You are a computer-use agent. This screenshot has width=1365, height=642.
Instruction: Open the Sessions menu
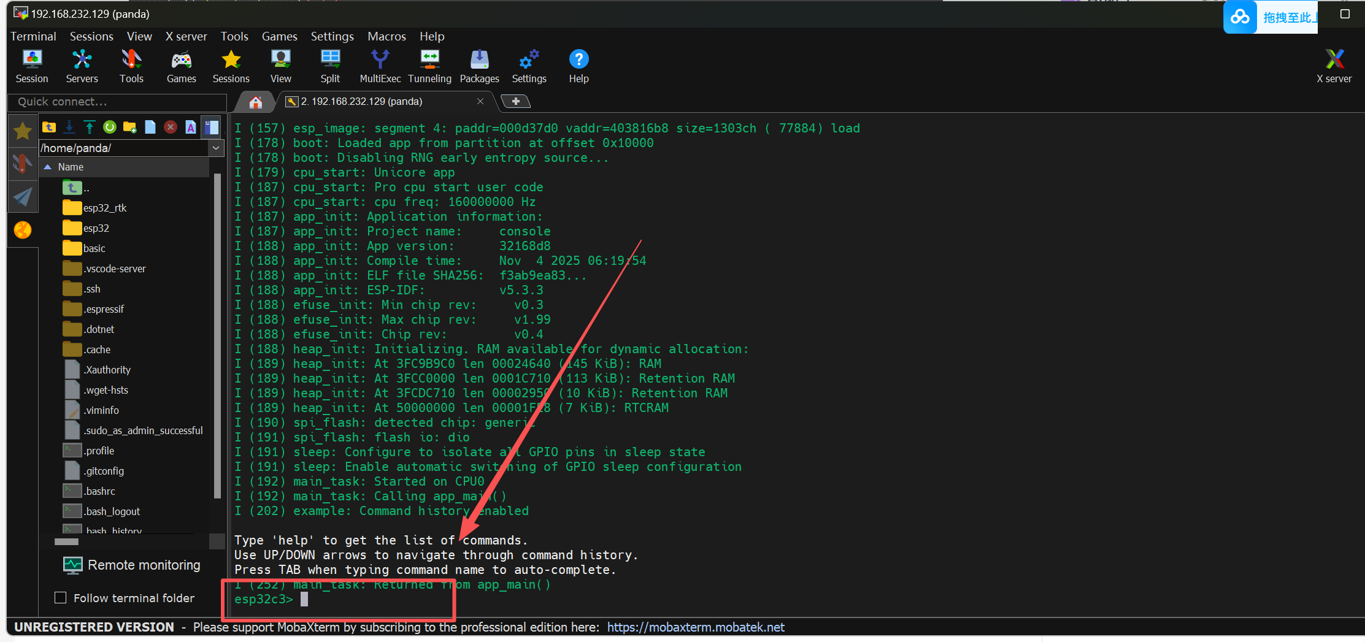coord(91,36)
